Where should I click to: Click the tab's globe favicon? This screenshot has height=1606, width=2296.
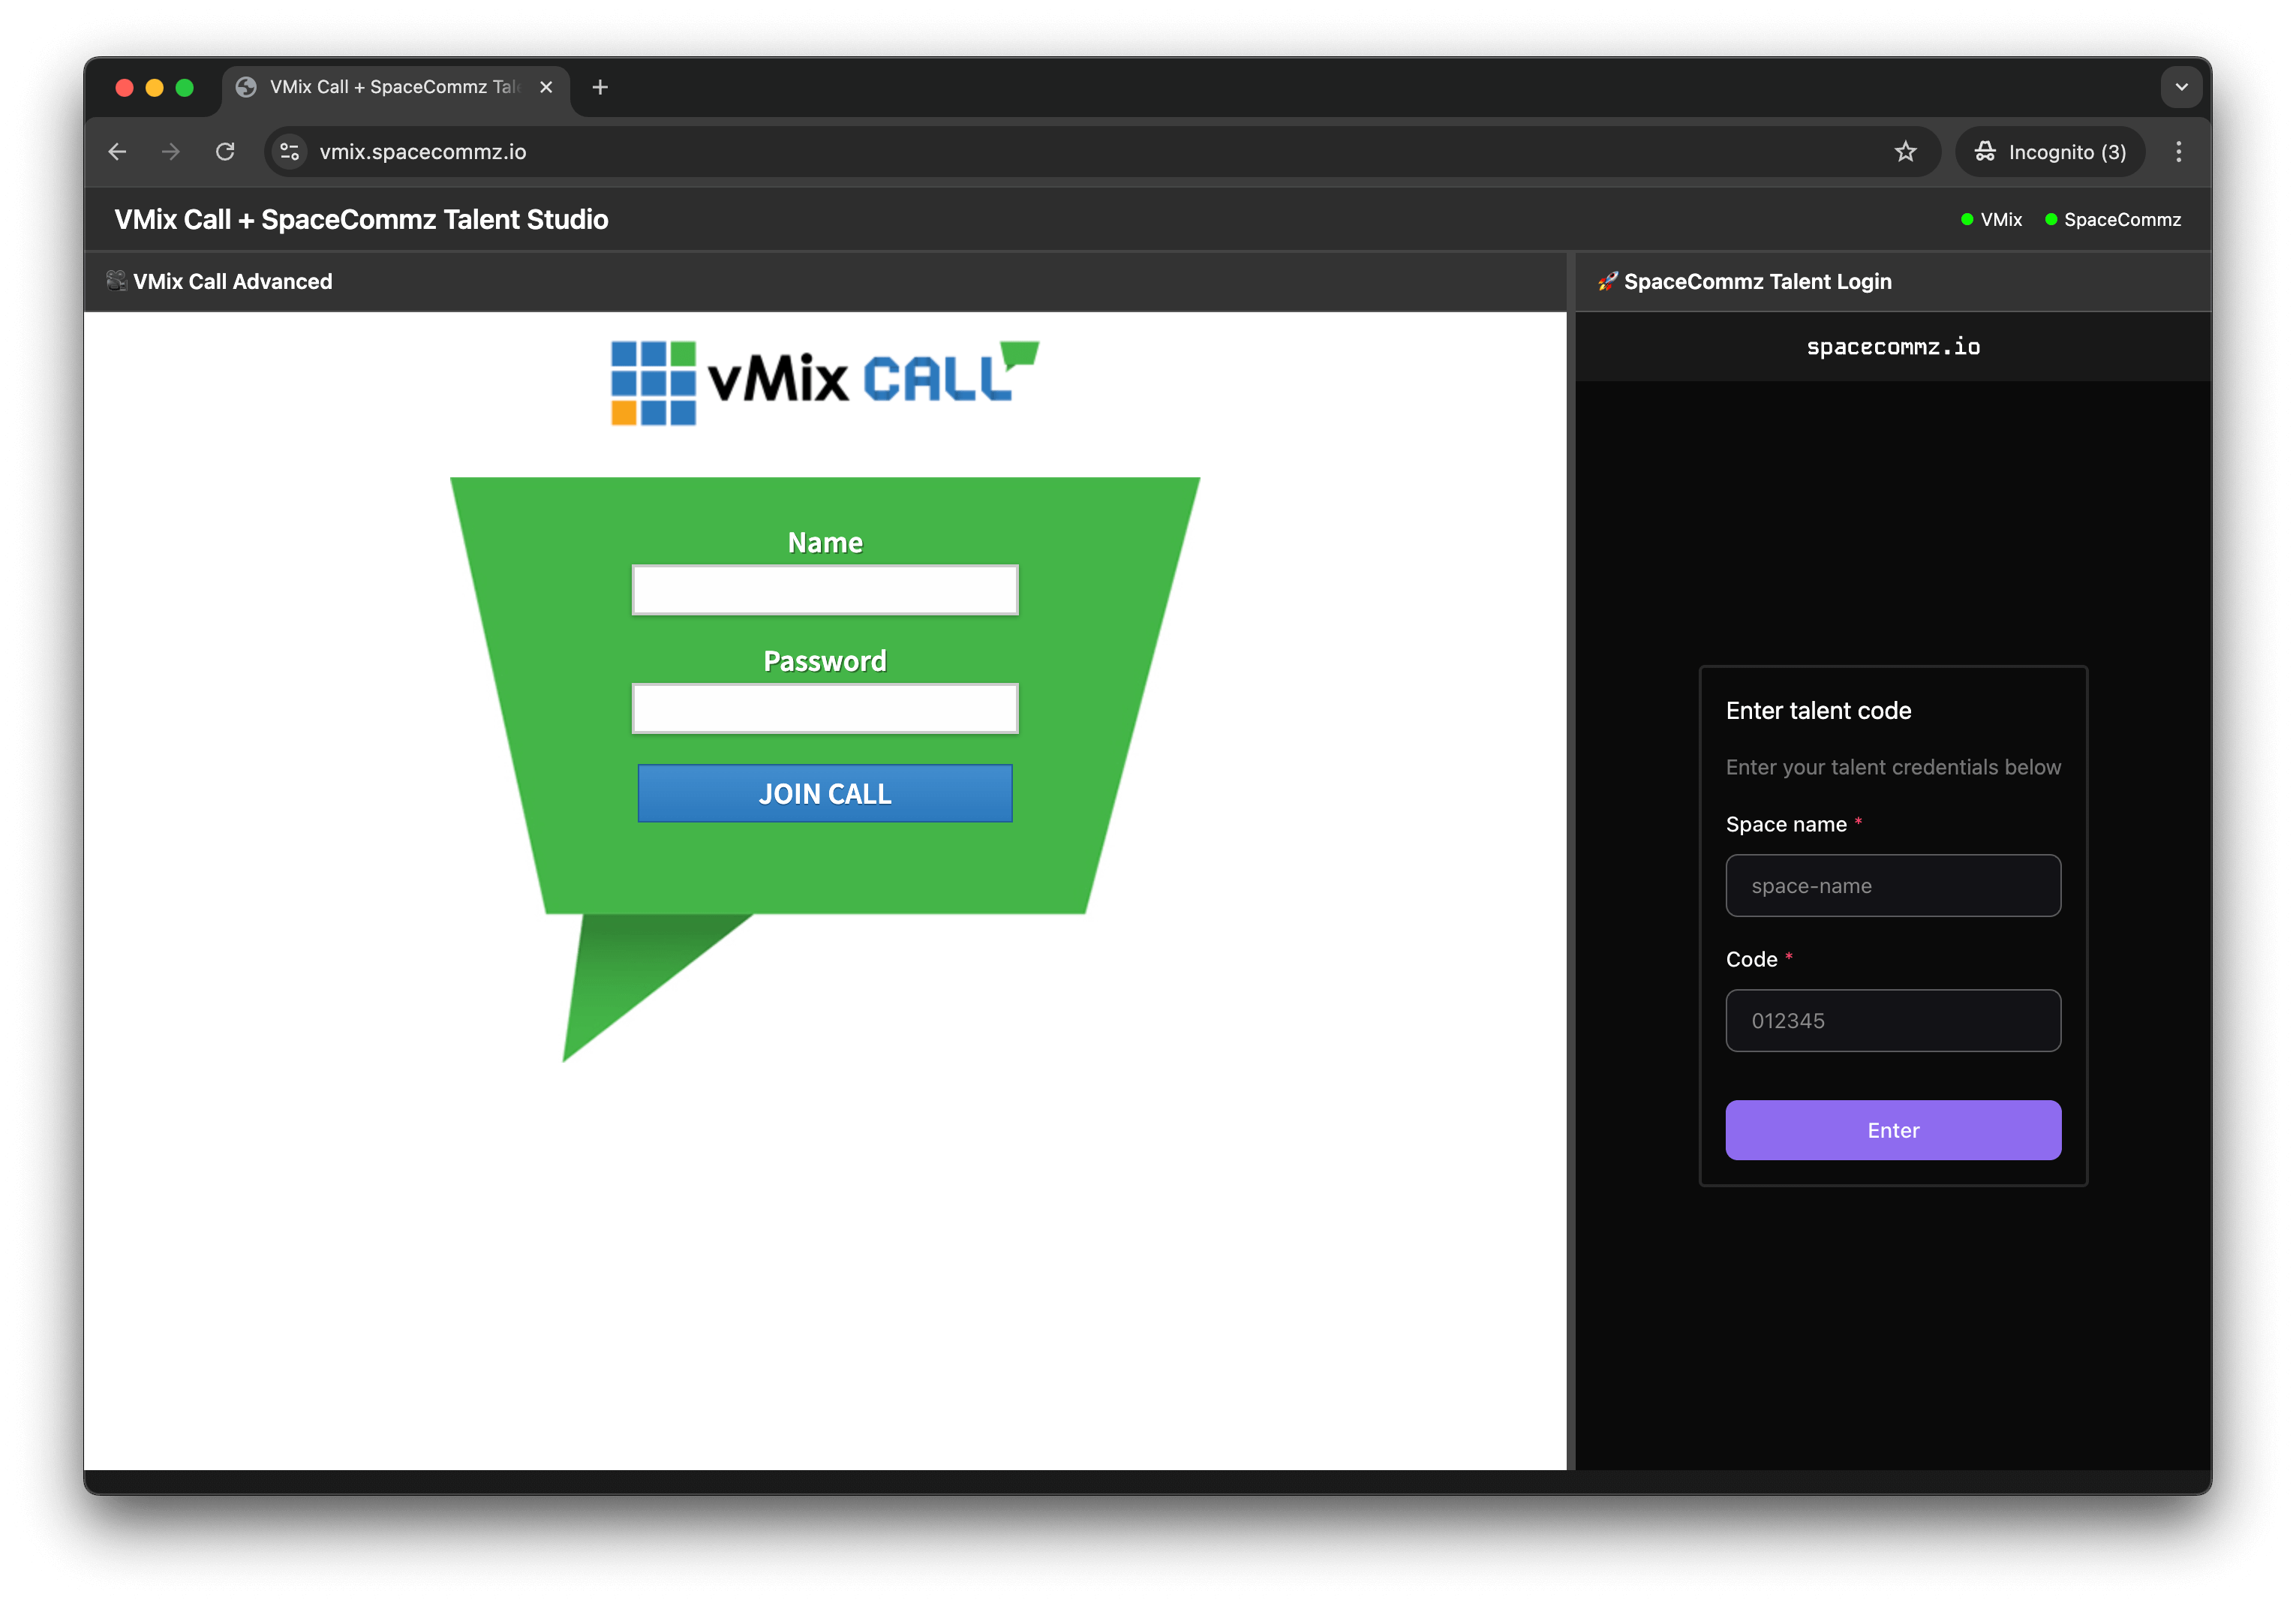246,87
